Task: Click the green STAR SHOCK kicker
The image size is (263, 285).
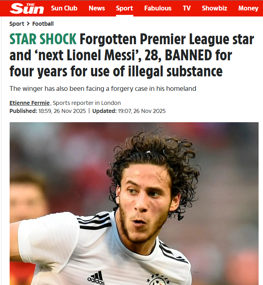Action: point(43,39)
